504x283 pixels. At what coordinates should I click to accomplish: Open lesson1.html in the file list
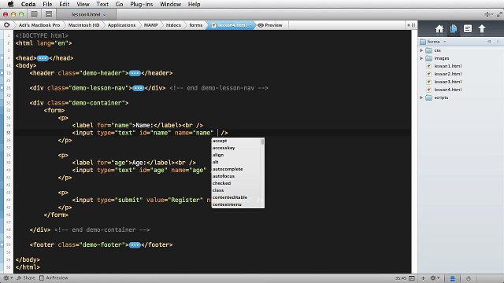tap(448, 66)
